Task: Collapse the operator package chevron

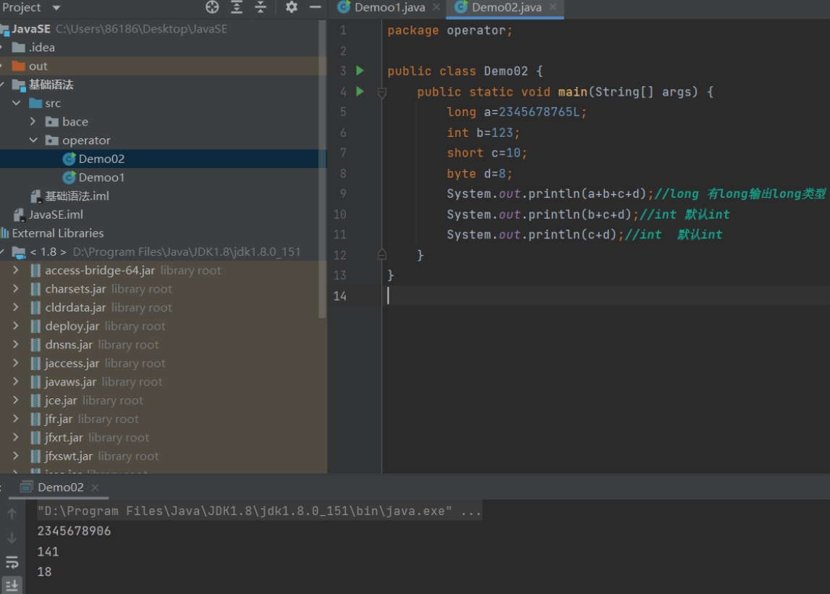Action: tap(33, 140)
